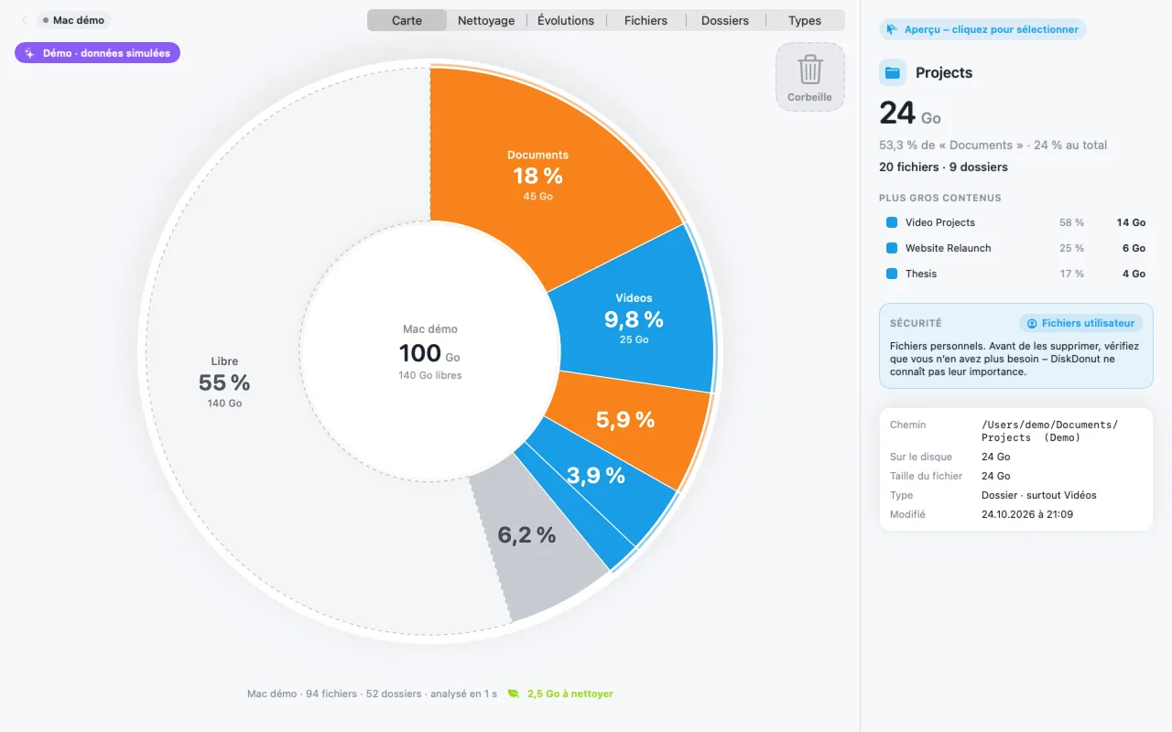The width and height of the screenshot is (1172, 732).
Task: Click the 24.10.2026 à 21:09 modified date
Action: click(x=1027, y=514)
